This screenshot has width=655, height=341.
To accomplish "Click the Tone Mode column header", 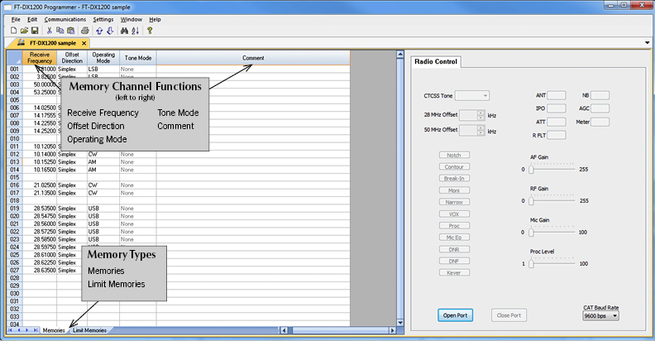I will 138,58.
